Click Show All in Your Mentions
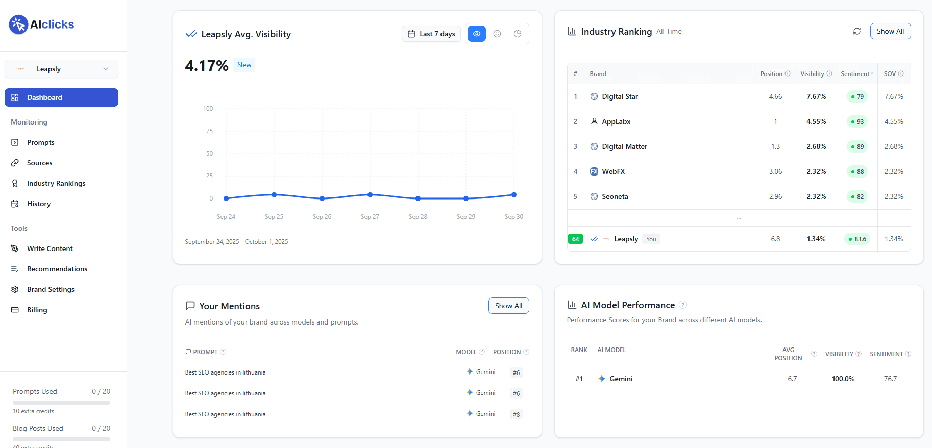Viewport: 932px width, 448px height. coord(508,306)
